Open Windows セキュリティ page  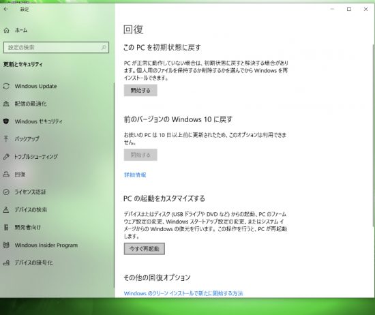tap(38, 121)
